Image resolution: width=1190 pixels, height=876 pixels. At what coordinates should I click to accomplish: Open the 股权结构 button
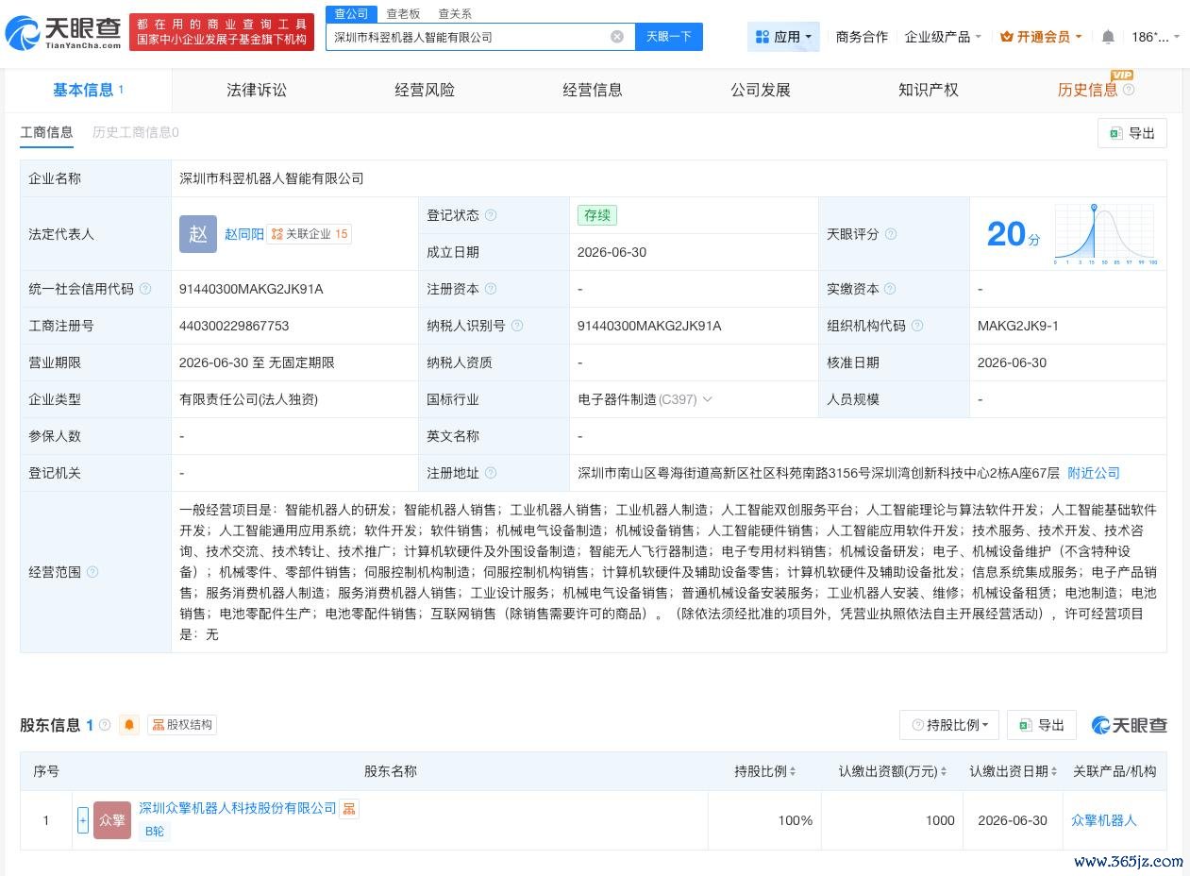point(182,725)
